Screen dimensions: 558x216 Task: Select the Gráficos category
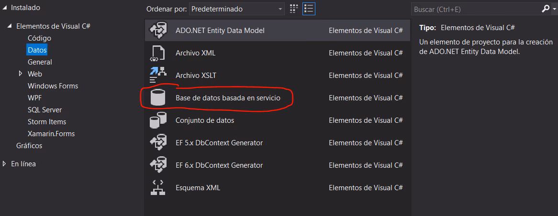(29, 146)
